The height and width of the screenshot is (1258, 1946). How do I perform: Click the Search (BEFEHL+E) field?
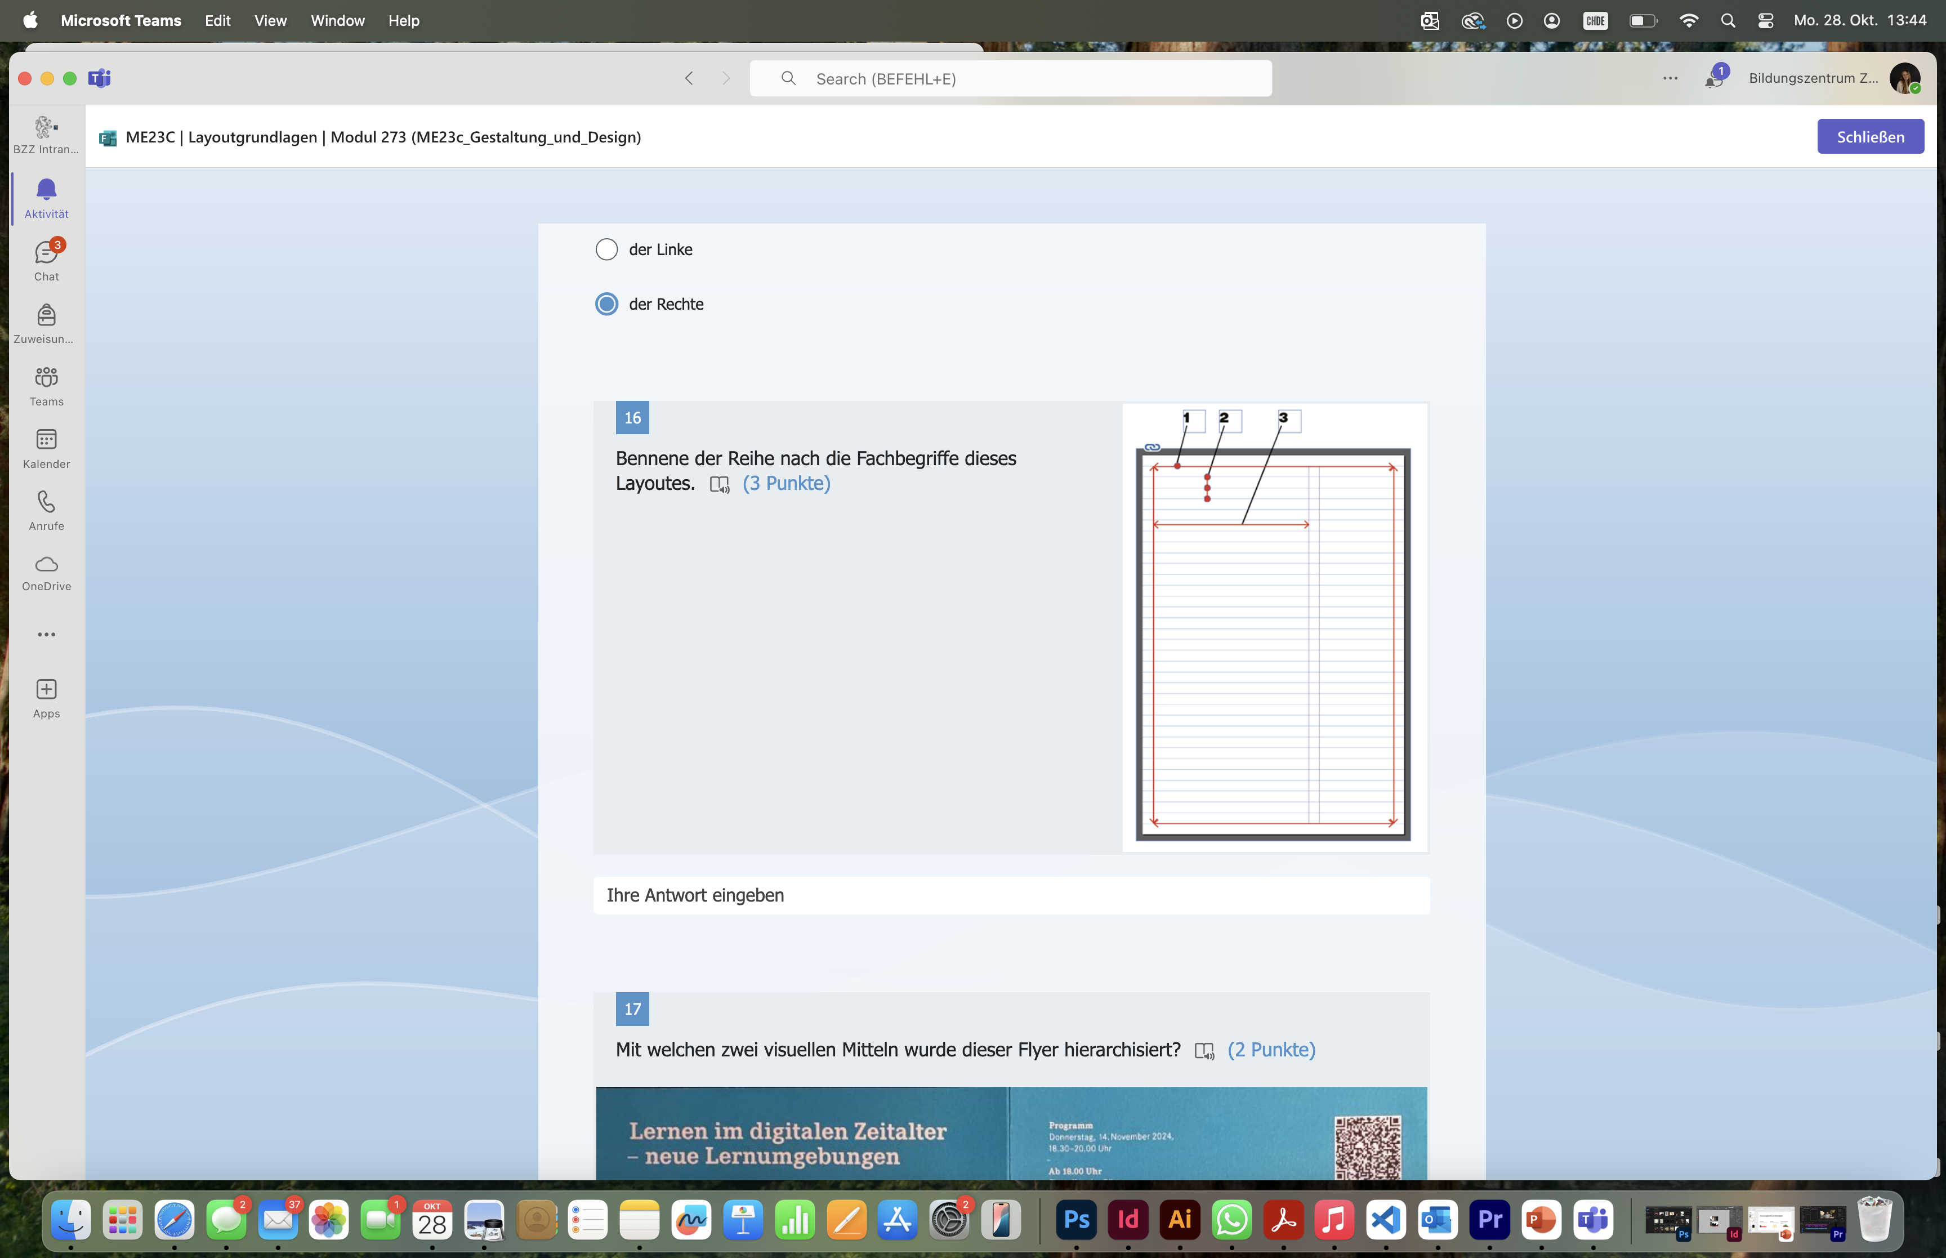[1011, 78]
